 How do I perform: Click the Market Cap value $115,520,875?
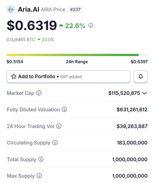[124, 93]
